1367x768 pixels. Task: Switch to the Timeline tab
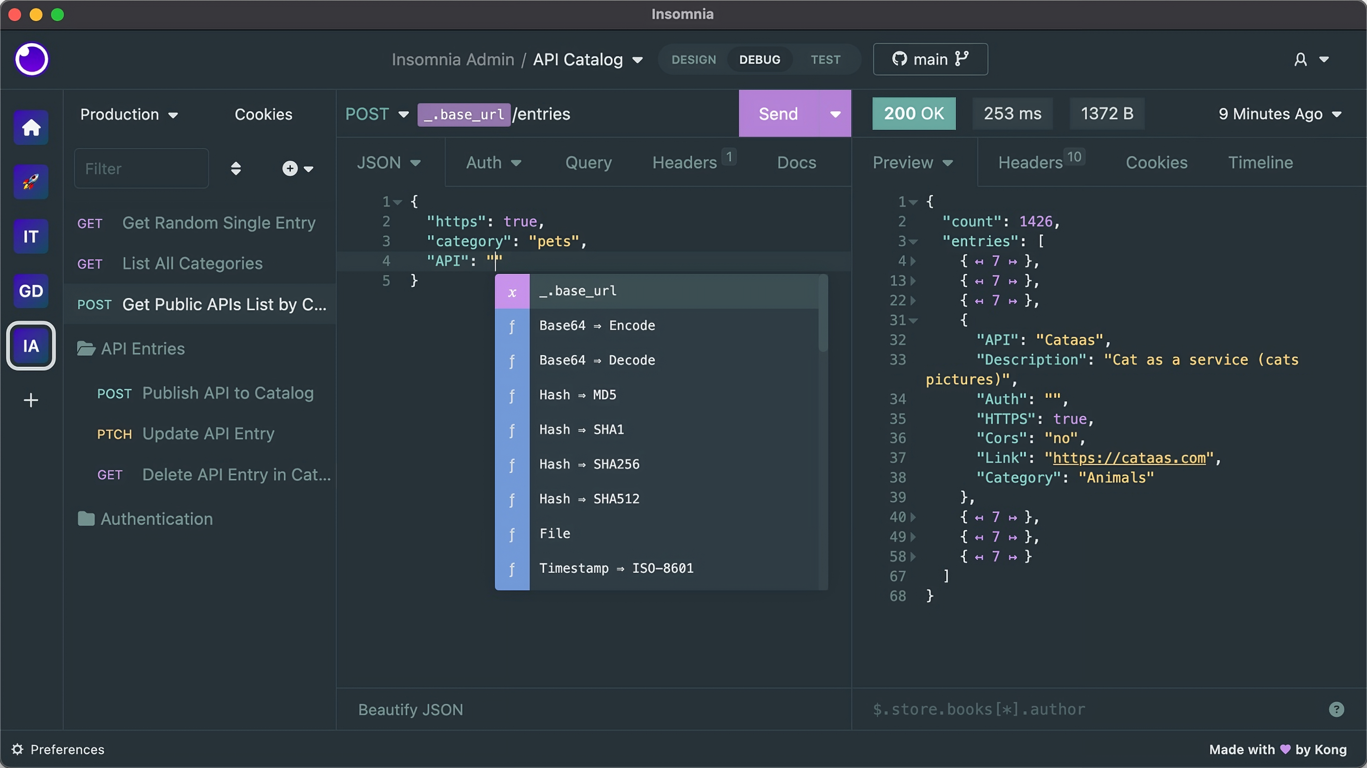click(1260, 162)
